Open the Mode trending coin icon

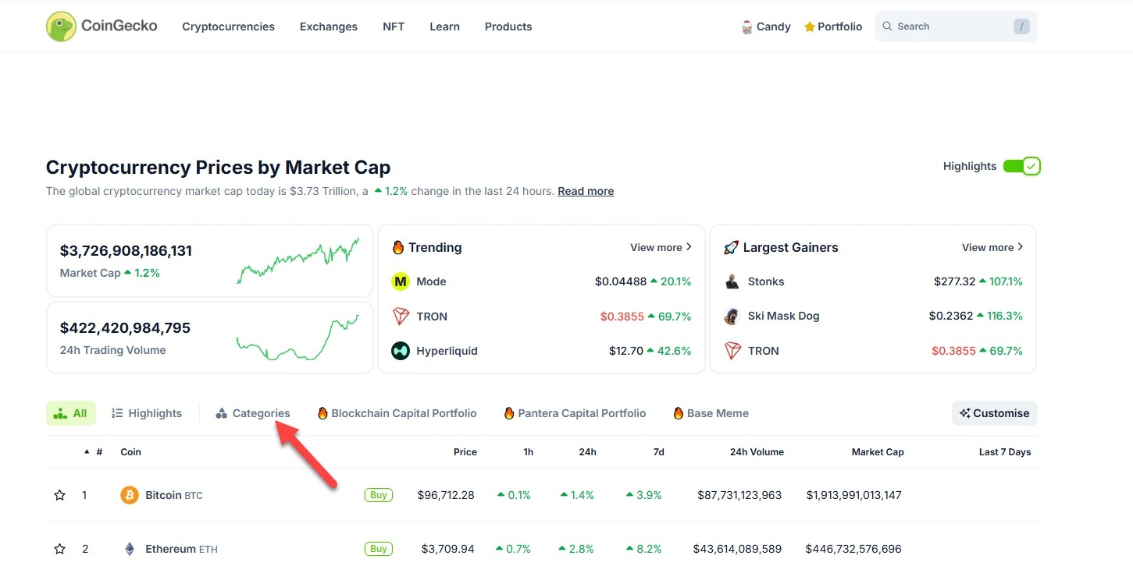point(401,281)
